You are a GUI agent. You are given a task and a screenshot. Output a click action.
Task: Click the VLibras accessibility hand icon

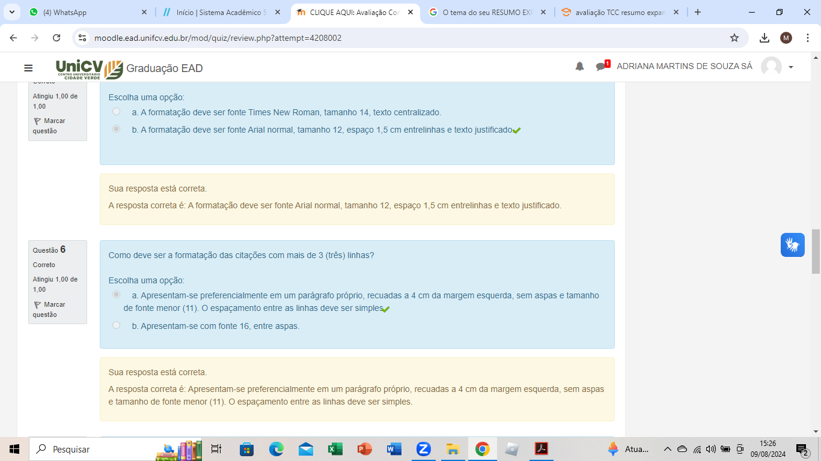[792, 245]
